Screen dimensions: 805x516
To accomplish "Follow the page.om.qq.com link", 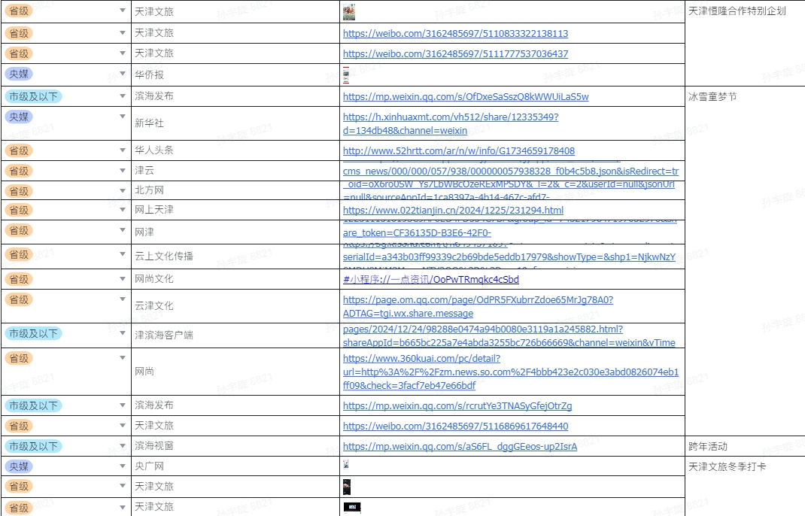I will (x=478, y=307).
